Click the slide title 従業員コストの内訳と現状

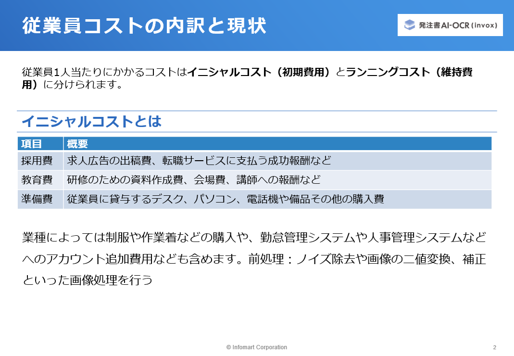[x=144, y=26]
